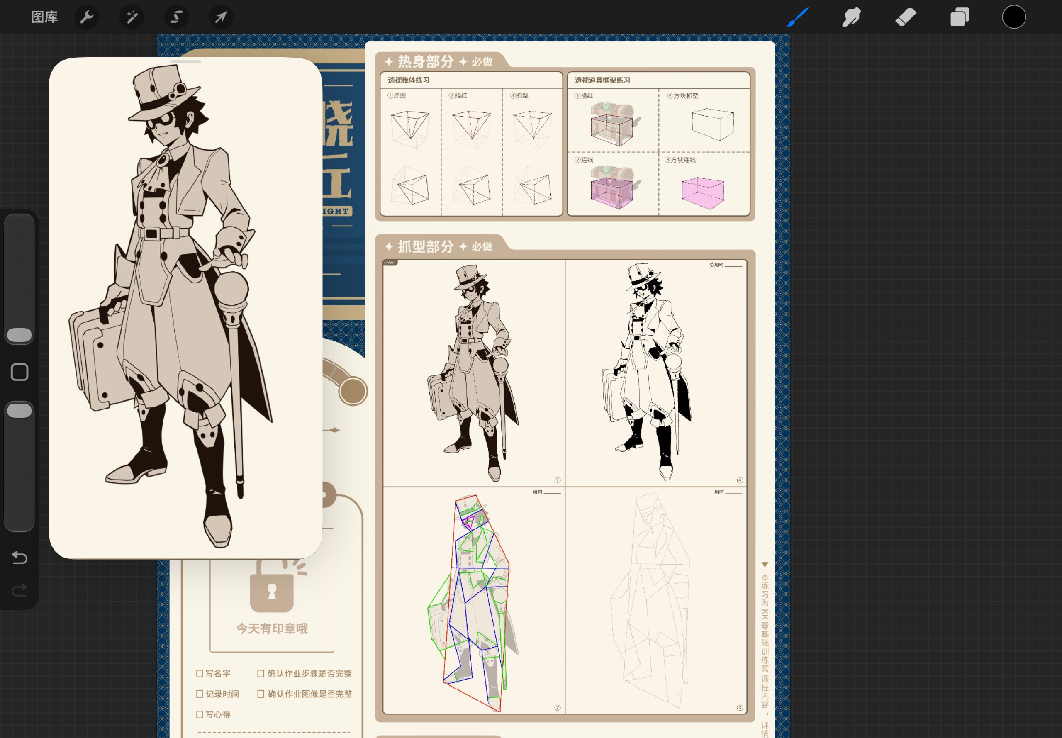Viewport: 1062px width, 738px height.
Task: Tick the 记录时间 checkbox
Action: 200,694
